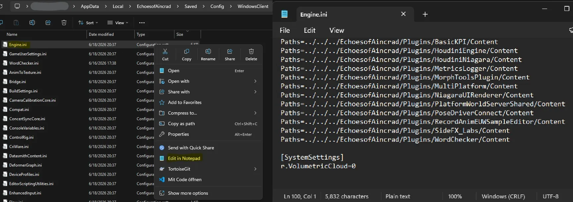Click the Explorer toolbar share icon
Screen dimensions: 573x202
48,23
